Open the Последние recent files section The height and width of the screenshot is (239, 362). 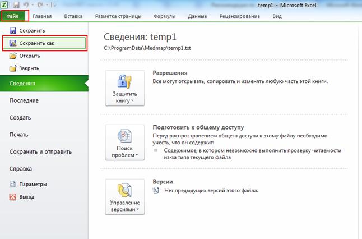(x=24, y=100)
